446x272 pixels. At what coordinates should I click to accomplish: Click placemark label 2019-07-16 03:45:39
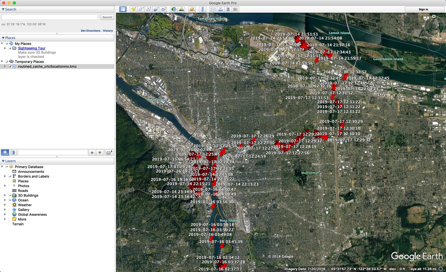coord(221,242)
